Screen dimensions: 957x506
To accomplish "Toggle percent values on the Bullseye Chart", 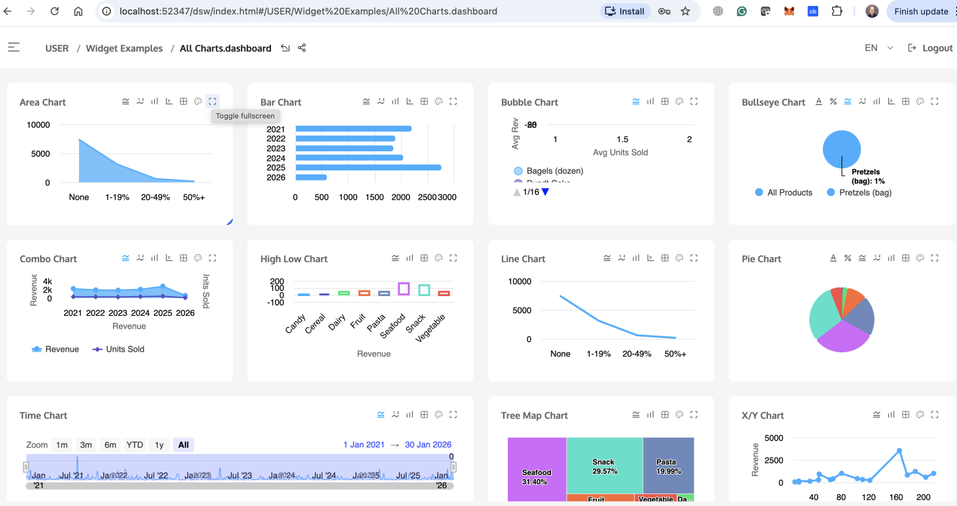I will 833,102.
